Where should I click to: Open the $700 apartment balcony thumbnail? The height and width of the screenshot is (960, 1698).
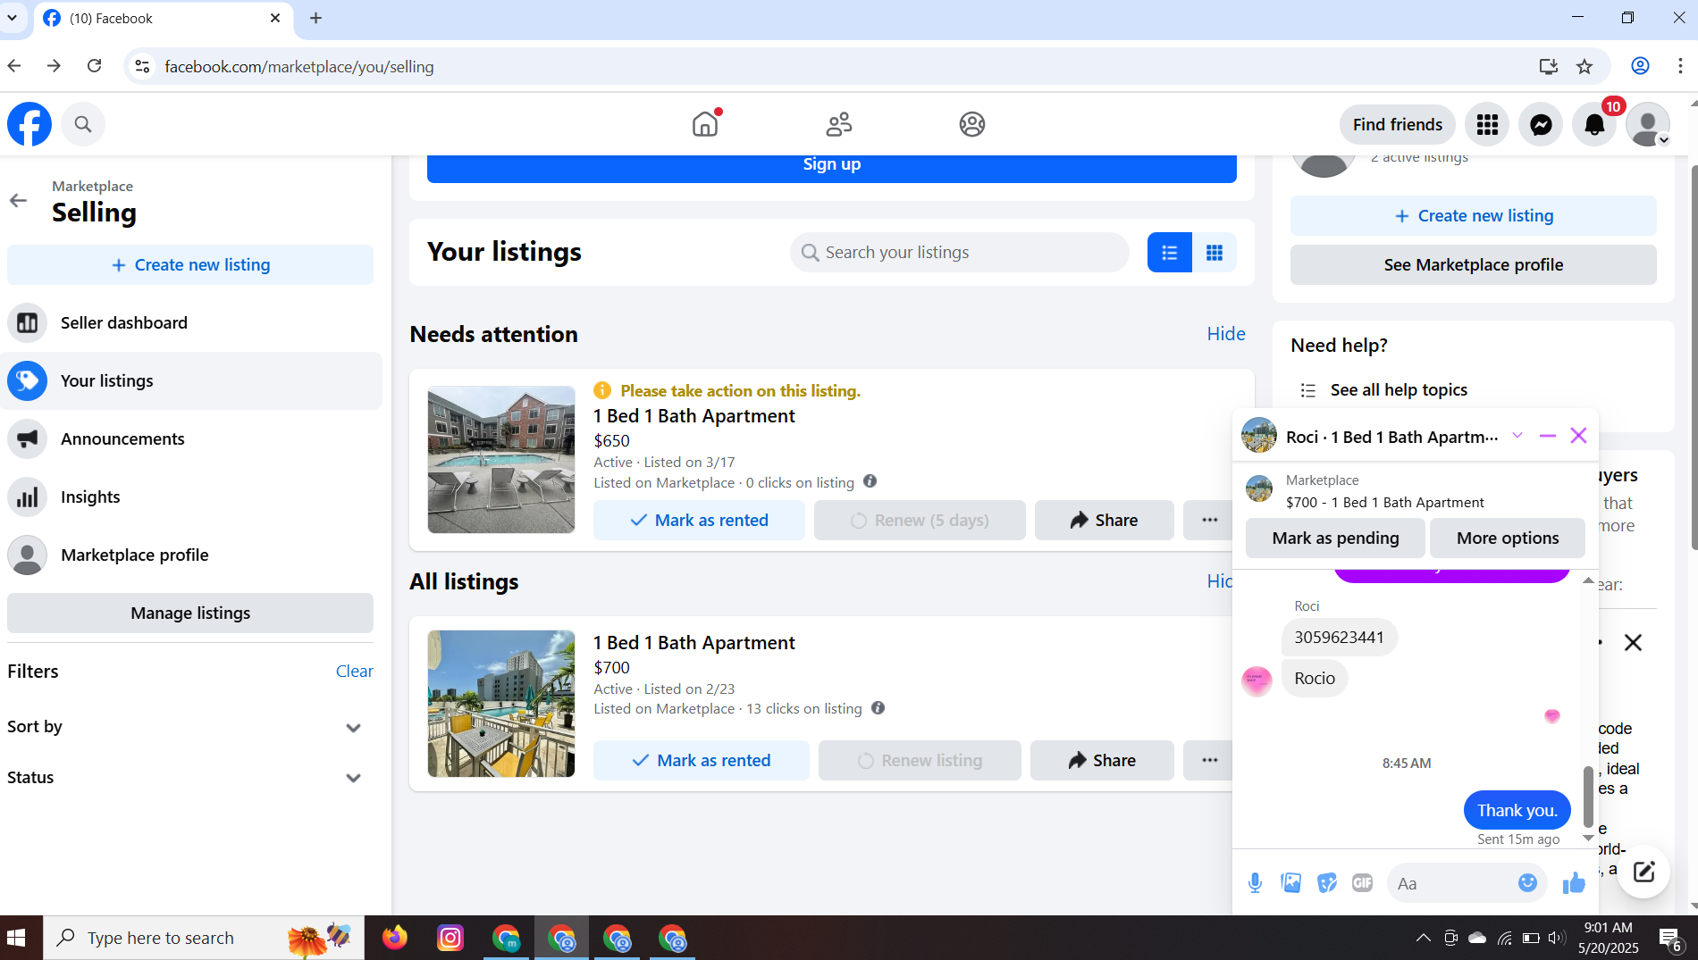point(501,704)
